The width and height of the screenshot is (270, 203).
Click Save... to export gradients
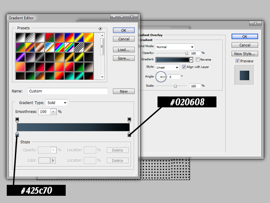tap(124, 58)
